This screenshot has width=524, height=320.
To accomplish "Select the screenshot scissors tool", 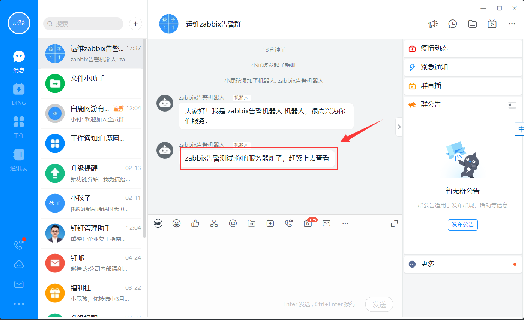I will (214, 223).
